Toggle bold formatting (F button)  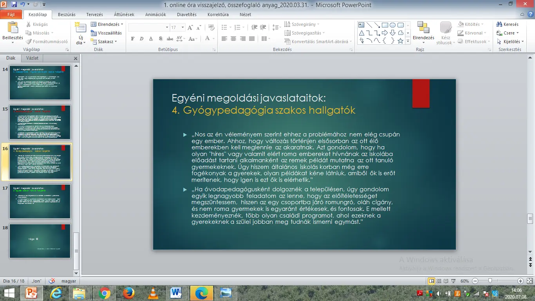pos(132,39)
